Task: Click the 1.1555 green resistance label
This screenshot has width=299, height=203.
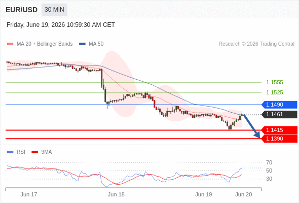Action: pos(275,83)
